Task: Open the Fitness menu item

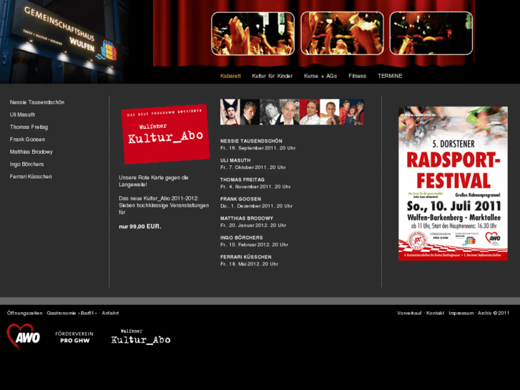Action: coord(358,76)
